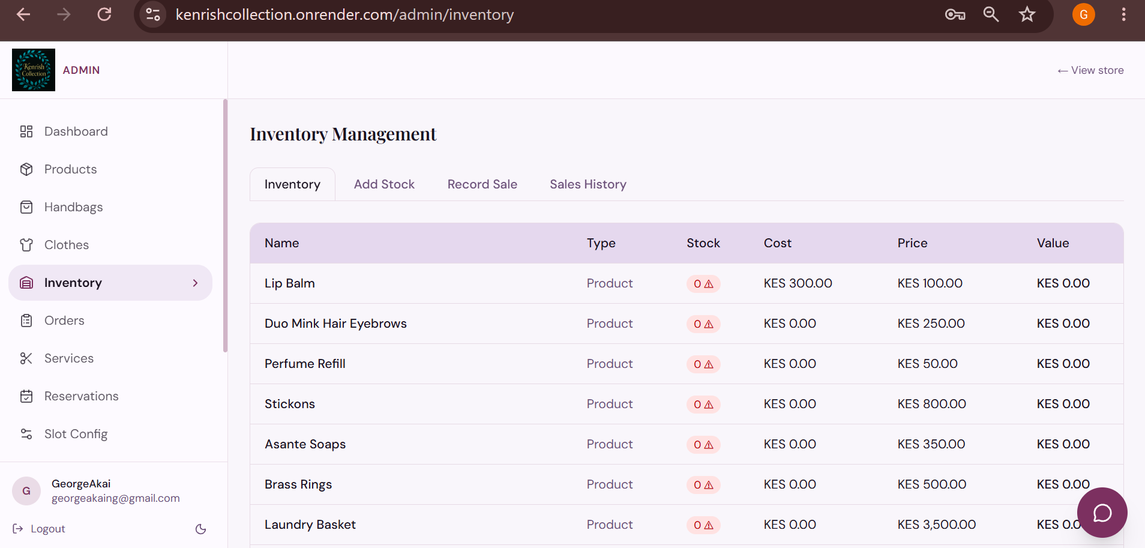1145x548 pixels.
Task: Click the Kenrish Collection logo
Action: click(x=34, y=70)
